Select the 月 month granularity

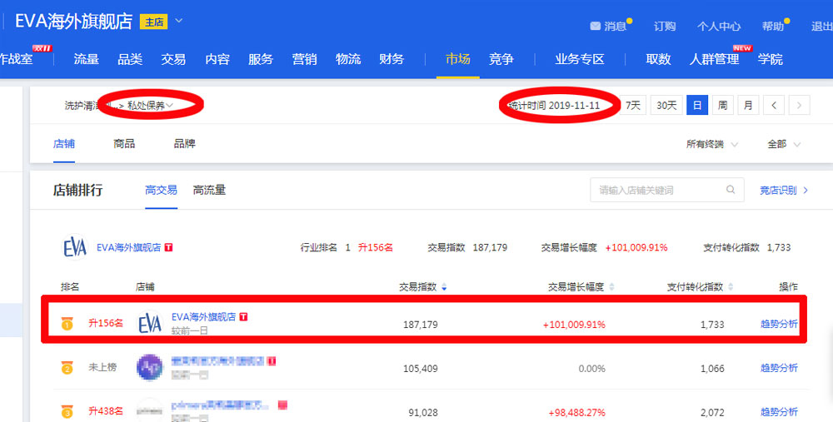[748, 105]
